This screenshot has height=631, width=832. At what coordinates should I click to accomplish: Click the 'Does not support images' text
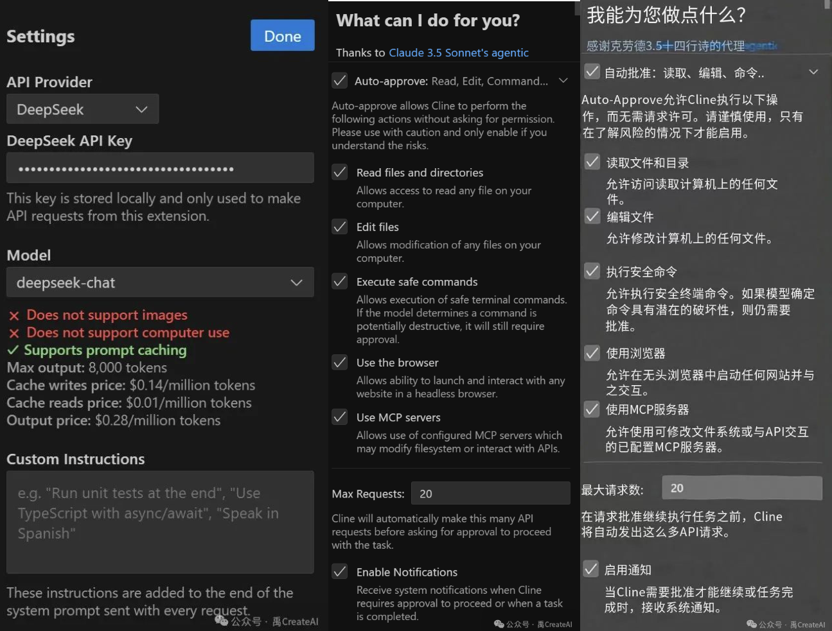[107, 315]
